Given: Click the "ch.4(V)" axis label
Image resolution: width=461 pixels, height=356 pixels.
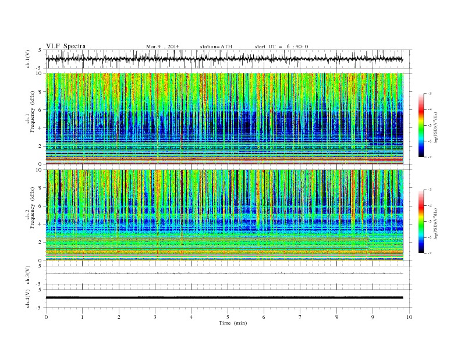Looking at the screenshot, I should point(28,299).
